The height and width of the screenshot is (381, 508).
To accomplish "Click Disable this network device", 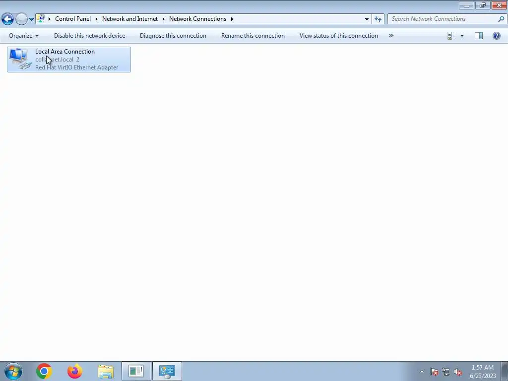I will (x=89, y=36).
